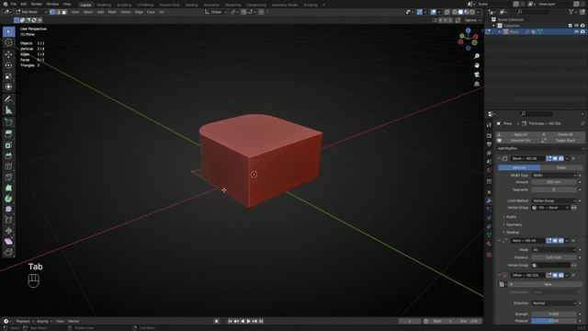Enable vertex select mode

tap(52, 12)
